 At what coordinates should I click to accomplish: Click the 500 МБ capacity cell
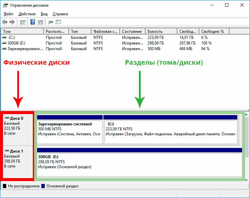click(154, 49)
